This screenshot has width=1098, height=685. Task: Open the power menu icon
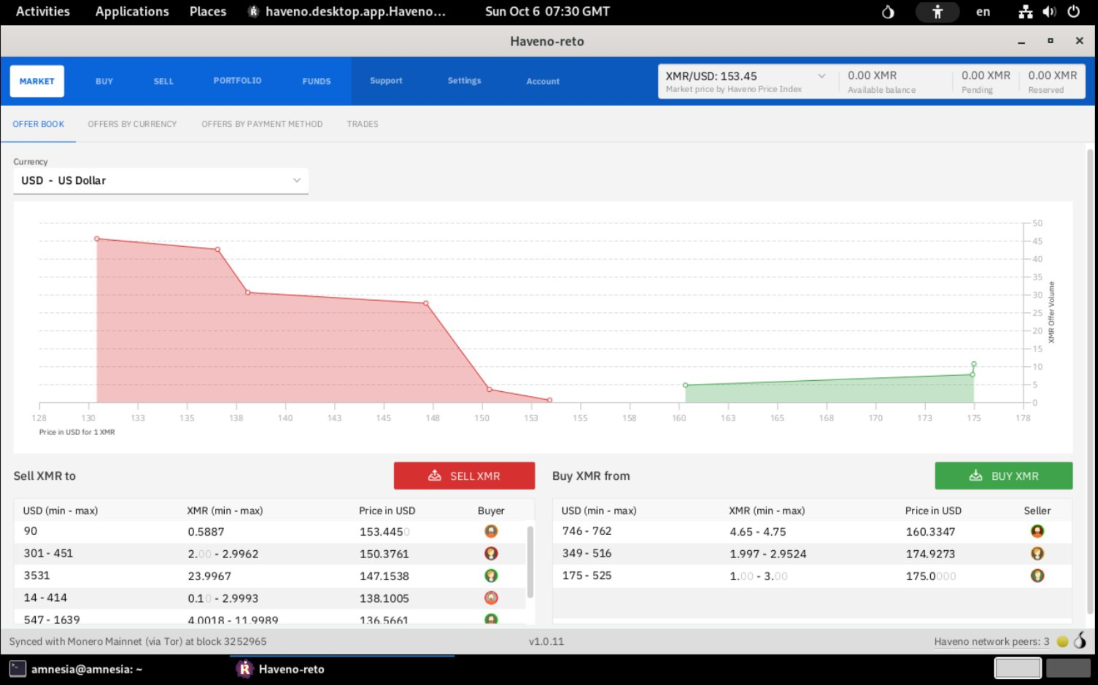tap(1073, 12)
